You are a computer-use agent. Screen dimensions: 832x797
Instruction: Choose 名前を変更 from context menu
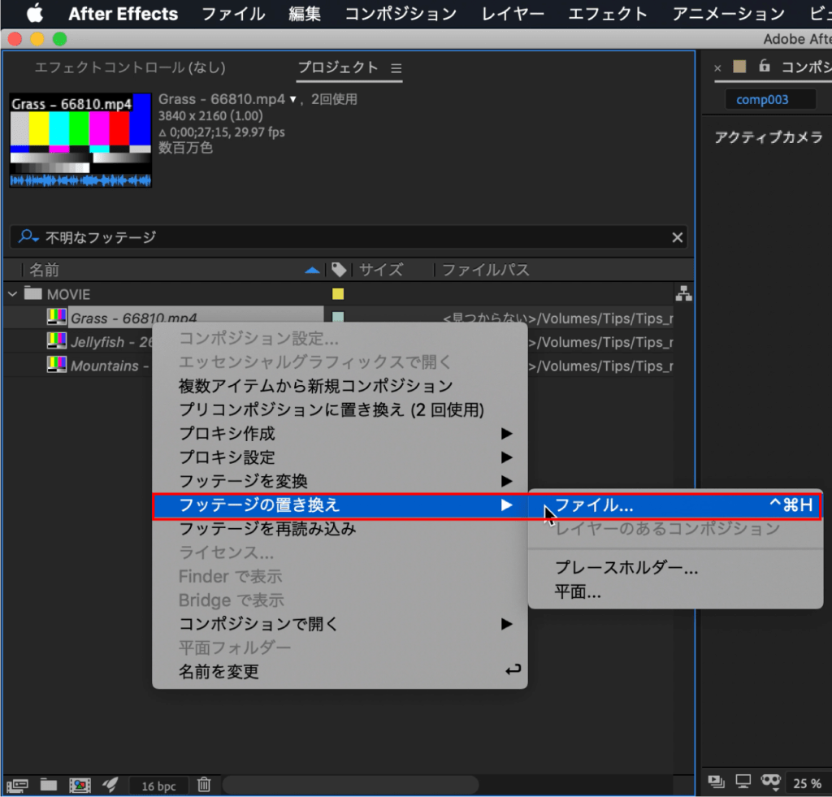point(340,672)
